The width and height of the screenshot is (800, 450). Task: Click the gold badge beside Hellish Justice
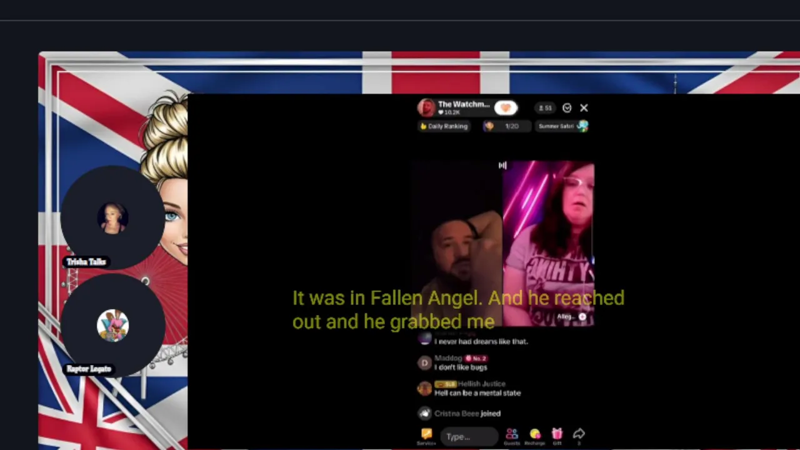point(445,384)
